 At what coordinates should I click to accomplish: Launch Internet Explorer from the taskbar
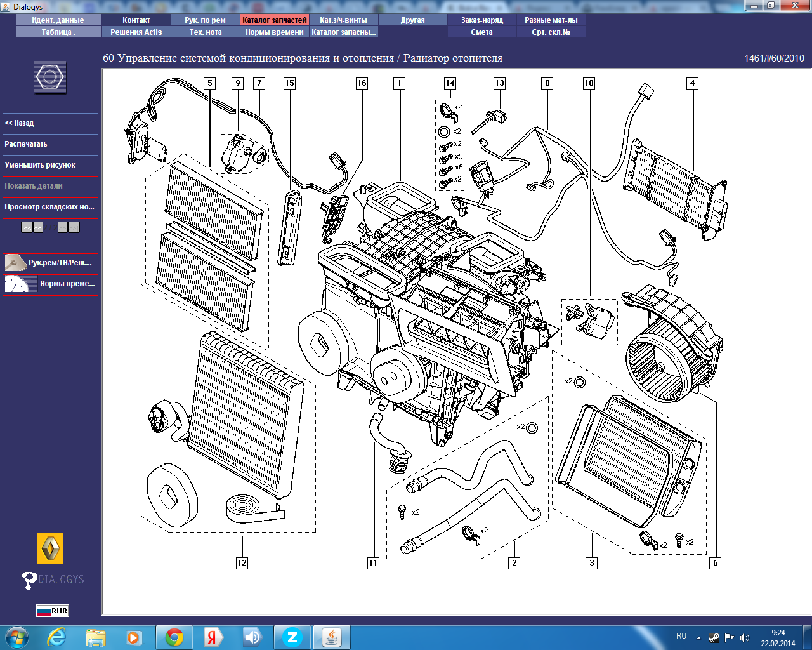[x=56, y=637]
